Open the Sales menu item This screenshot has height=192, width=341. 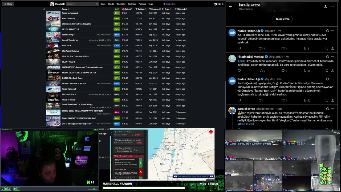point(103,4)
